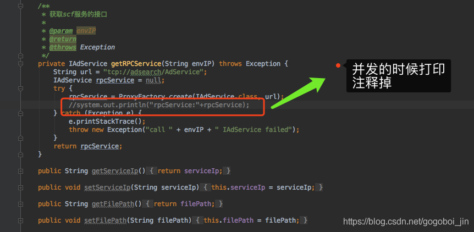Expand the folded setFilePath method

click(x=20, y=220)
